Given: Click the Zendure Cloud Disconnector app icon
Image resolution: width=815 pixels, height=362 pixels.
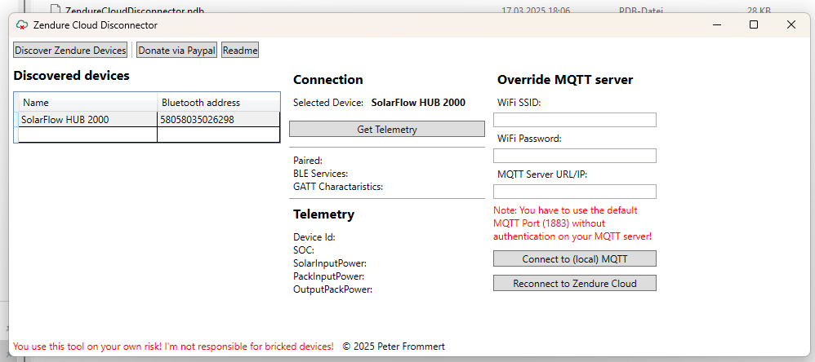Looking at the screenshot, I should tap(21, 25).
